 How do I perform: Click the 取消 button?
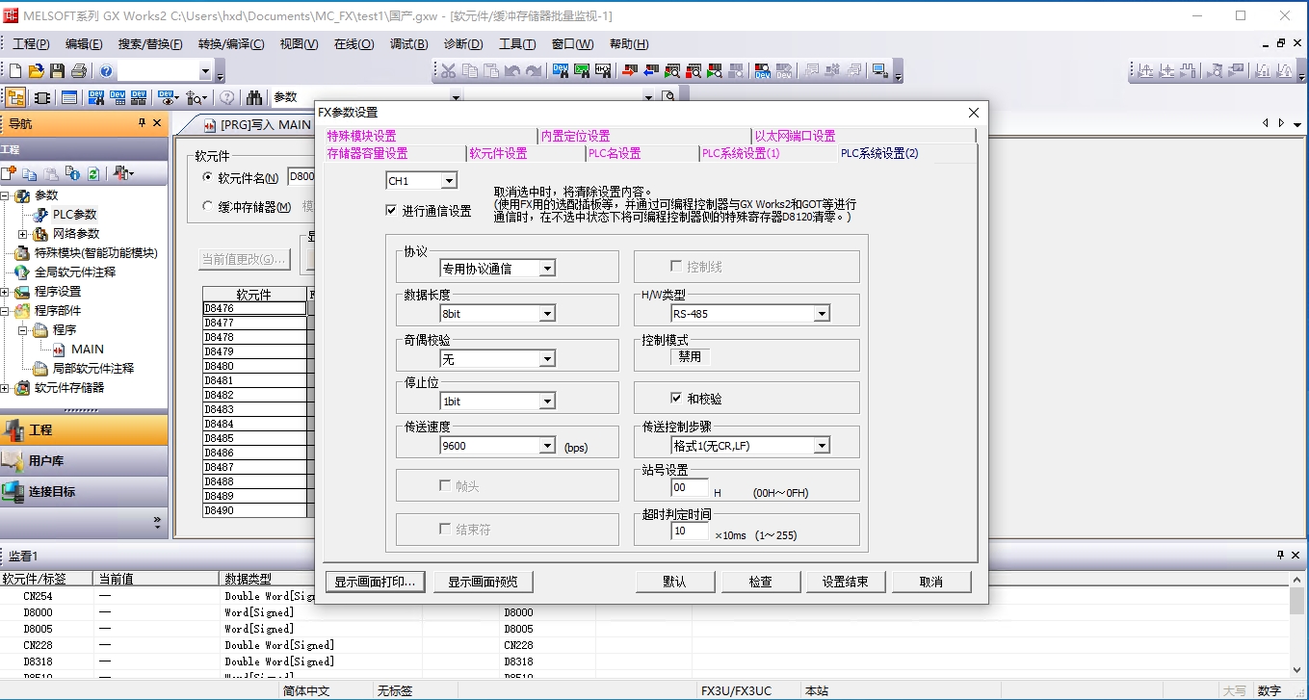(931, 582)
